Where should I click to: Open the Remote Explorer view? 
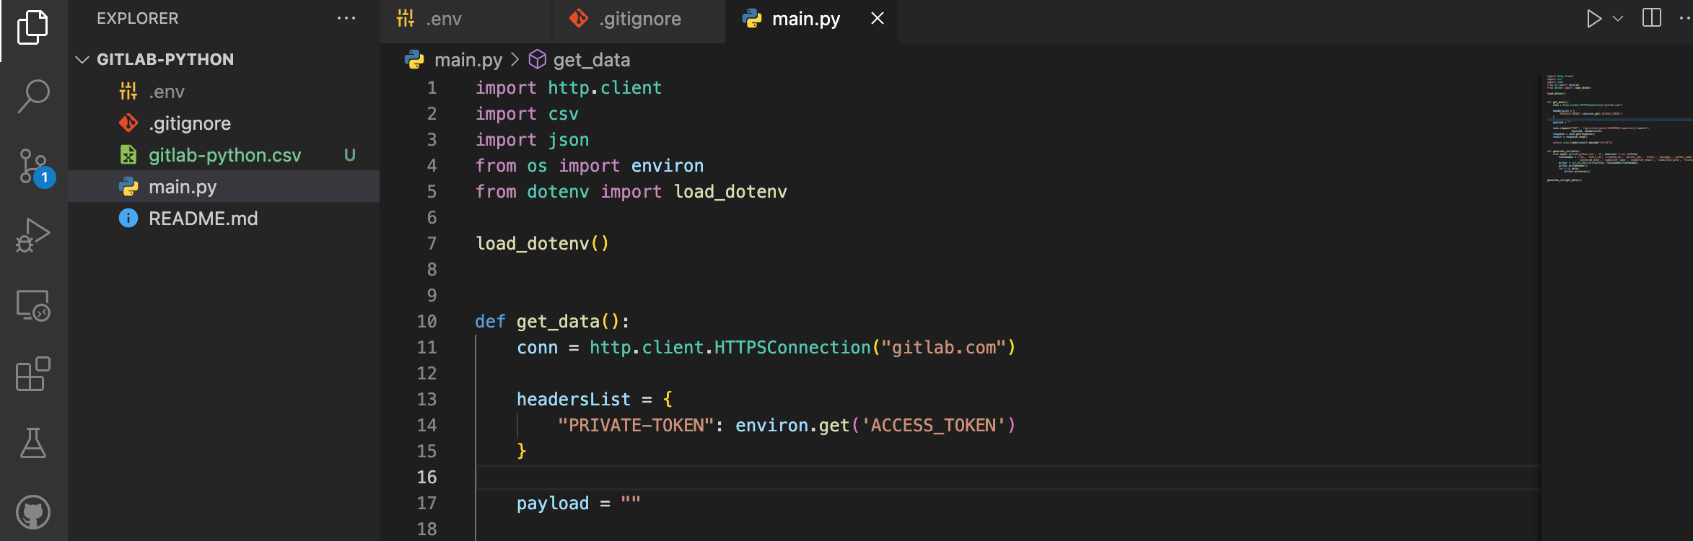pyautogui.click(x=32, y=305)
